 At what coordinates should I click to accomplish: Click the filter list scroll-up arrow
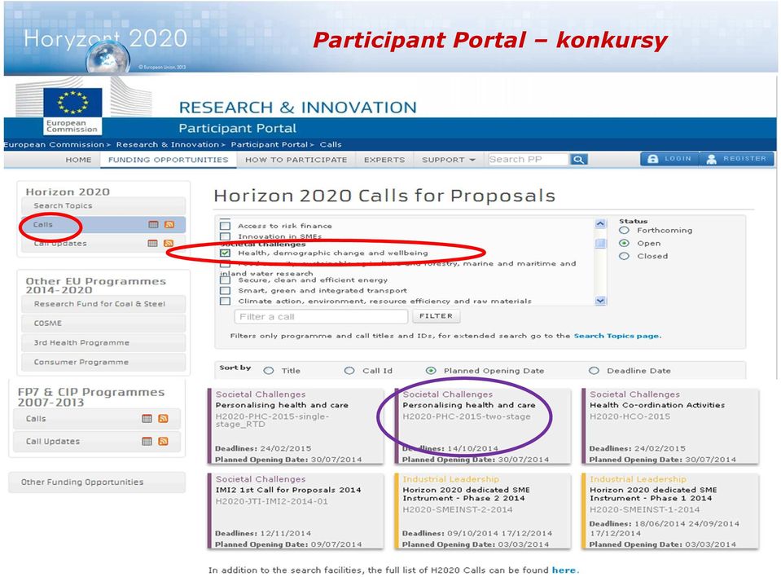coord(600,224)
